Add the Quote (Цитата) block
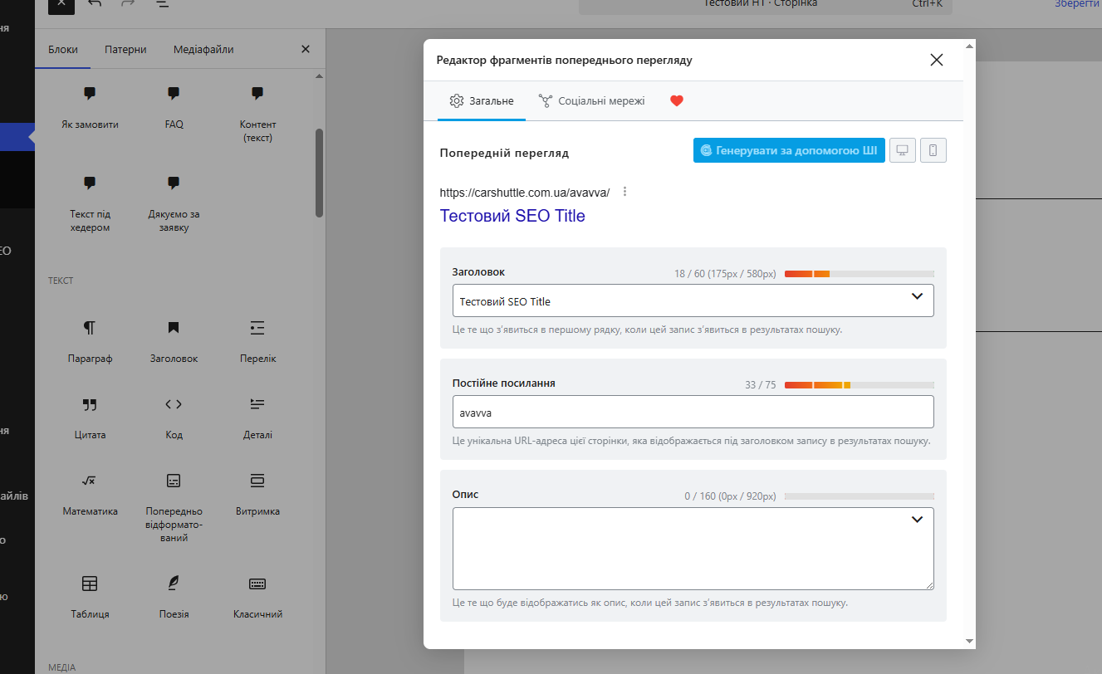The width and height of the screenshot is (1102, 674). tap(90, 418)
